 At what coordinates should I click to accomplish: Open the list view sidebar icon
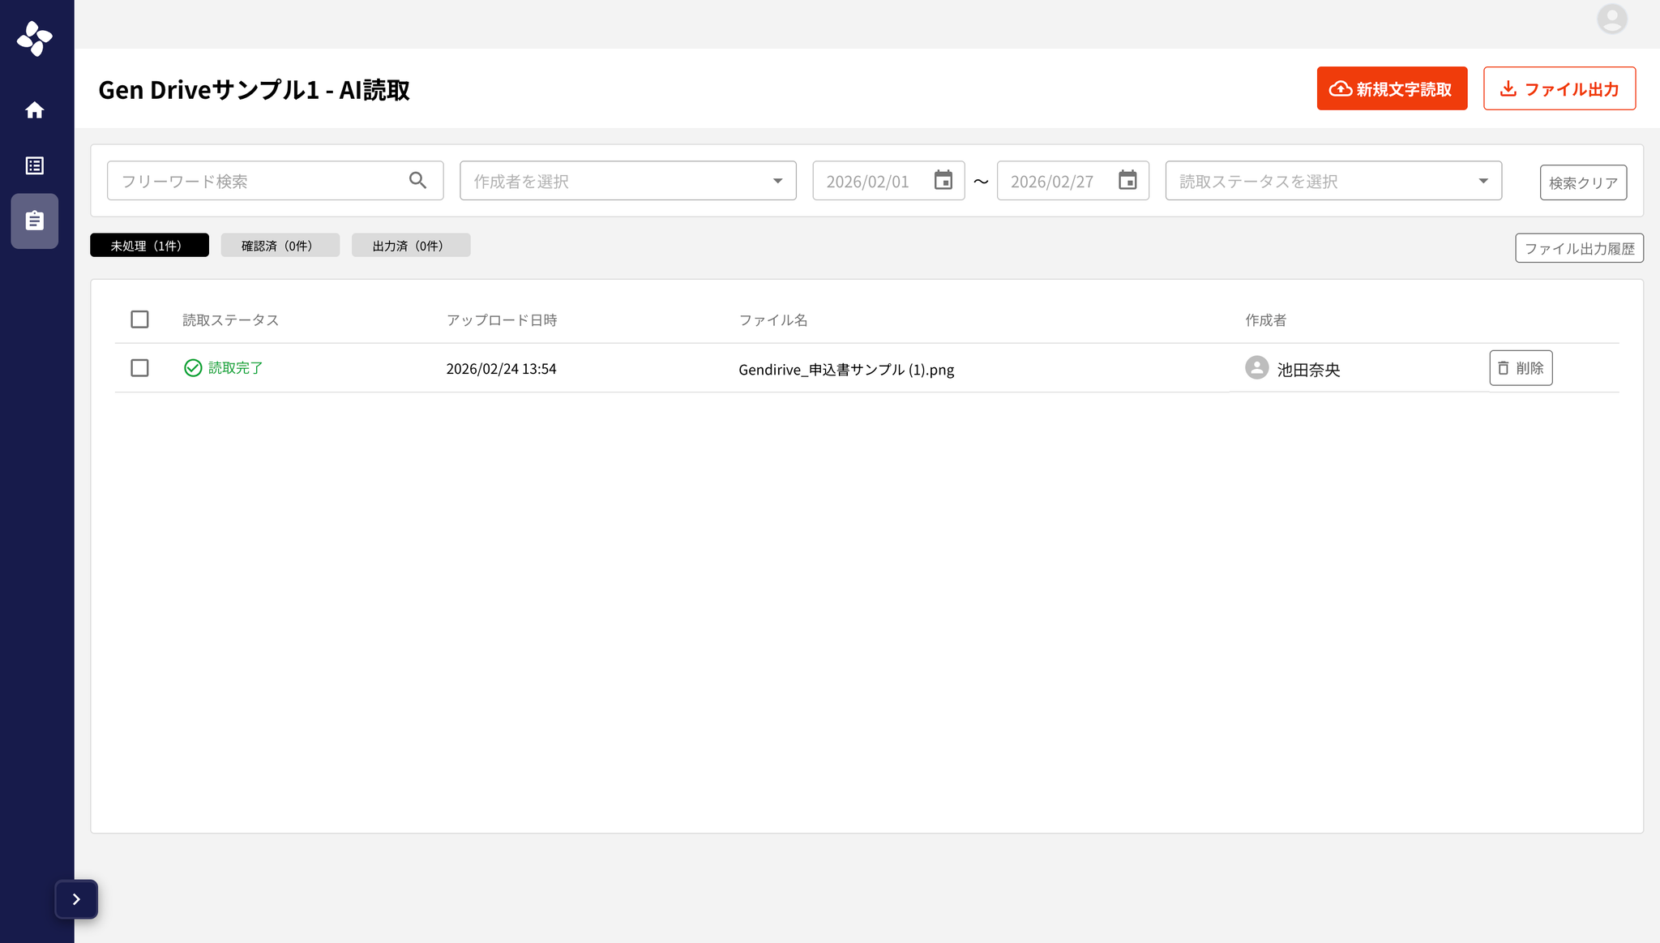pyautogui.click(x=34, y=165)
